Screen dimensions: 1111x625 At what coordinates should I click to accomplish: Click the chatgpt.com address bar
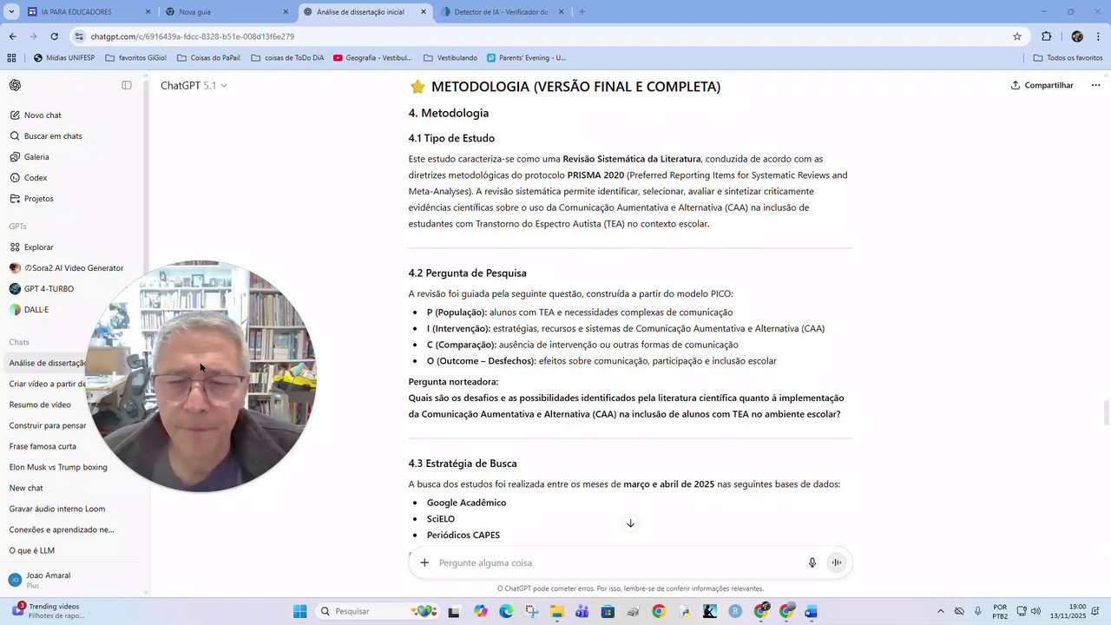point(547,36)
